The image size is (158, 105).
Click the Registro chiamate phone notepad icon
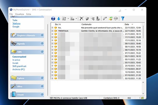14,35
